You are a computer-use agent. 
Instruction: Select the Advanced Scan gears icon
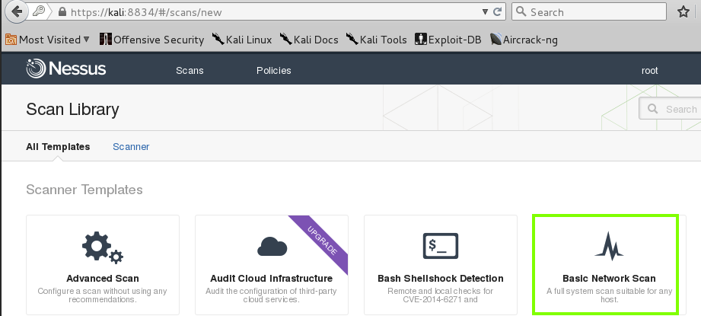tap(102, 247)
